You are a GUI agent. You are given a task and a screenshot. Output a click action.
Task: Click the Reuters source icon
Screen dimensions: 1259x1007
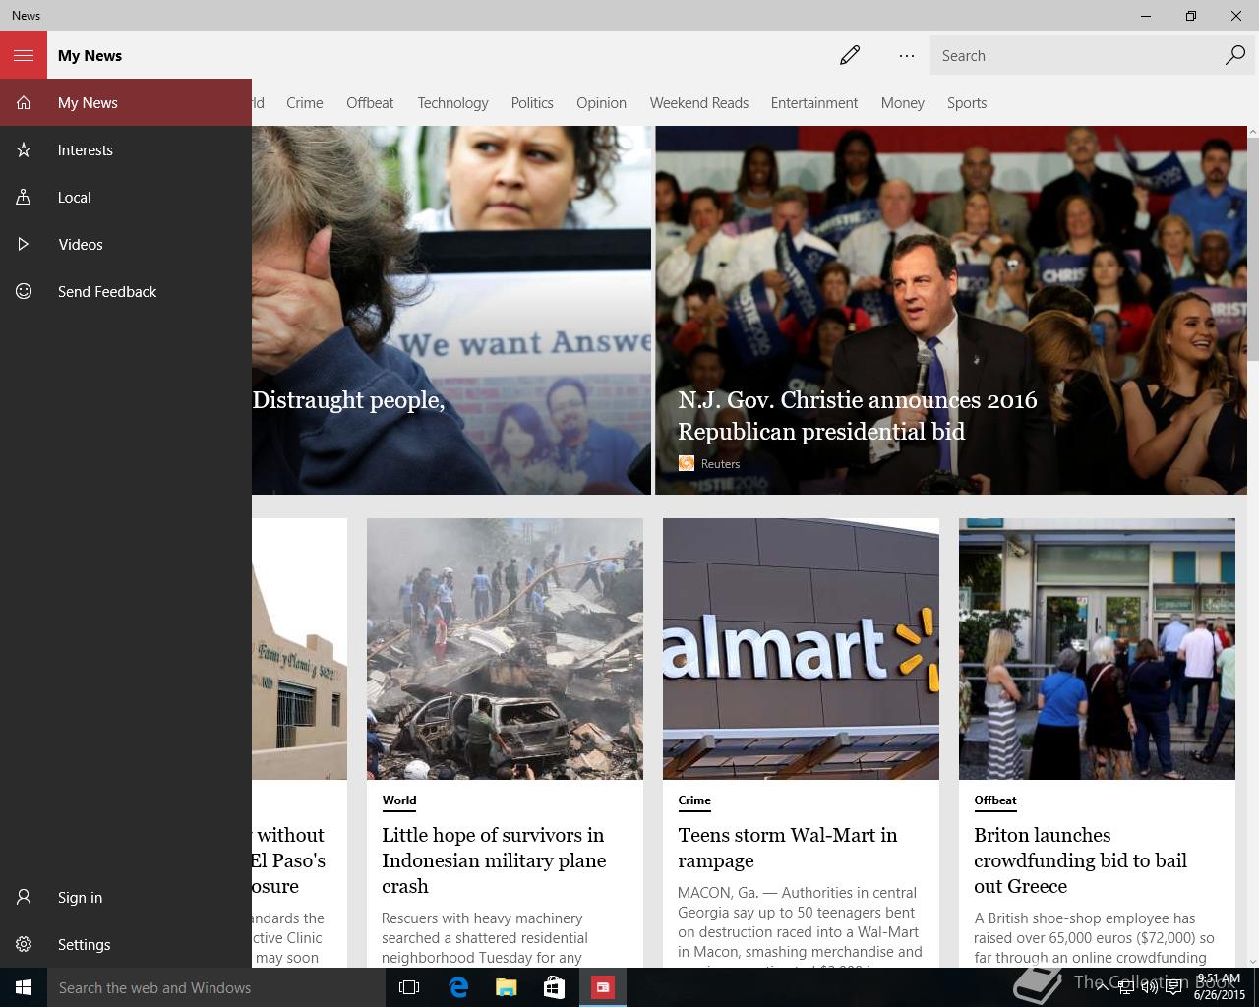pyautogui.click(x=687, y=463)
